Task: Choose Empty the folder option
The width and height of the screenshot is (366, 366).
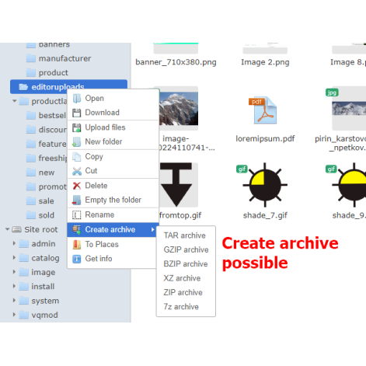Action: [113, 200]
